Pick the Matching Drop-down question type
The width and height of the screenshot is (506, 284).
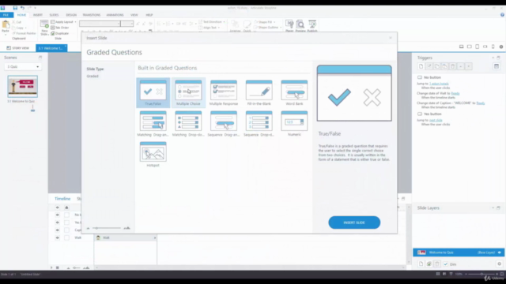coord(188,124)
